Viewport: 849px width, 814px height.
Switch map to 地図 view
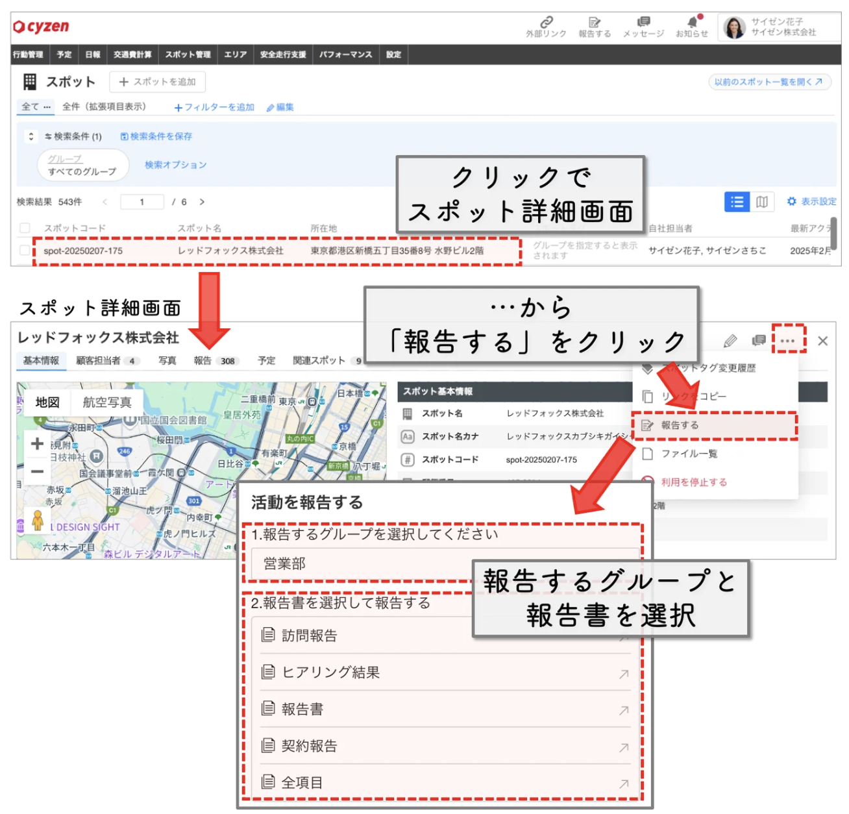tap(47, 402)
